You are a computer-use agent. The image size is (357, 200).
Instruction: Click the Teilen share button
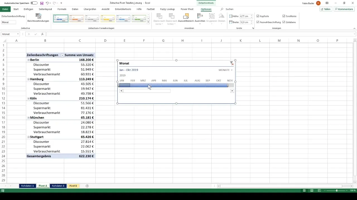[x=326, y=9]
